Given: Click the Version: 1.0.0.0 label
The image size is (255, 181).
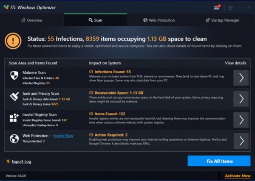Looking at the screenshot, I should point(16,175).
